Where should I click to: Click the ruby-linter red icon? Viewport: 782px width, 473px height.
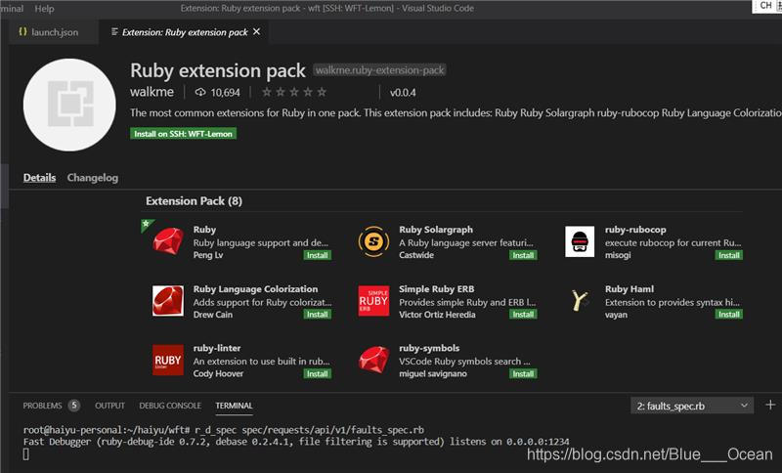168,360
